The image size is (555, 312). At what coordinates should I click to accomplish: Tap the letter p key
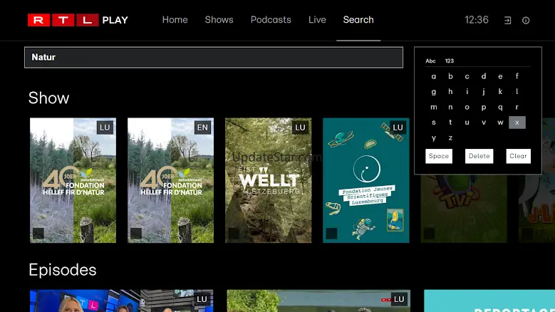[484, 107]
